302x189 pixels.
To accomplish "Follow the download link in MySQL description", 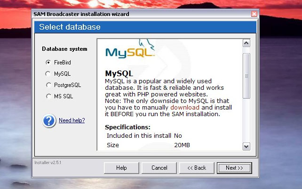I will [185, 107].
